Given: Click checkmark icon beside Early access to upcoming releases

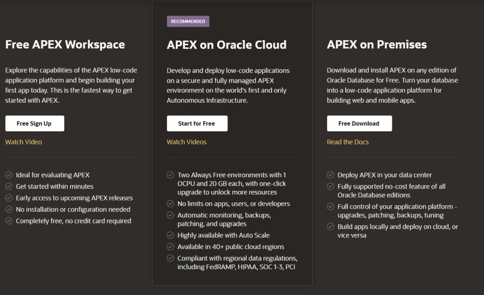Looking at the screenshot, I should (x=9, y=198).
